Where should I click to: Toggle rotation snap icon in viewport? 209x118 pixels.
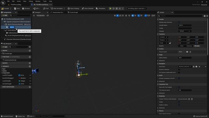(x=138, y=15)
